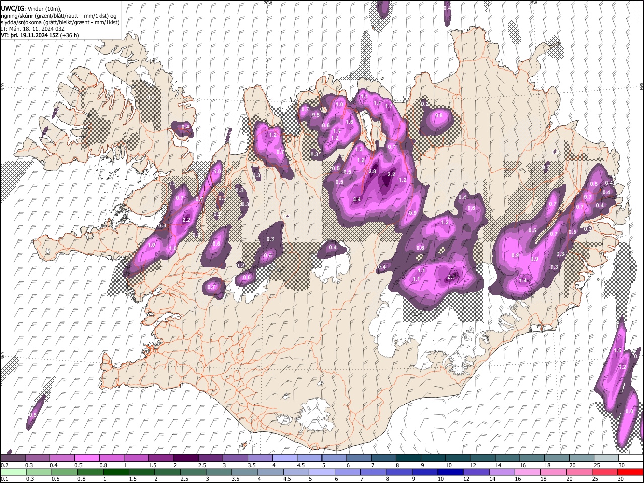Image resolution: width=644 pixels, height=483 pixels.
Task: Pick the light lavender 4–4.5 upper swatch
Action: coord(284,458)
